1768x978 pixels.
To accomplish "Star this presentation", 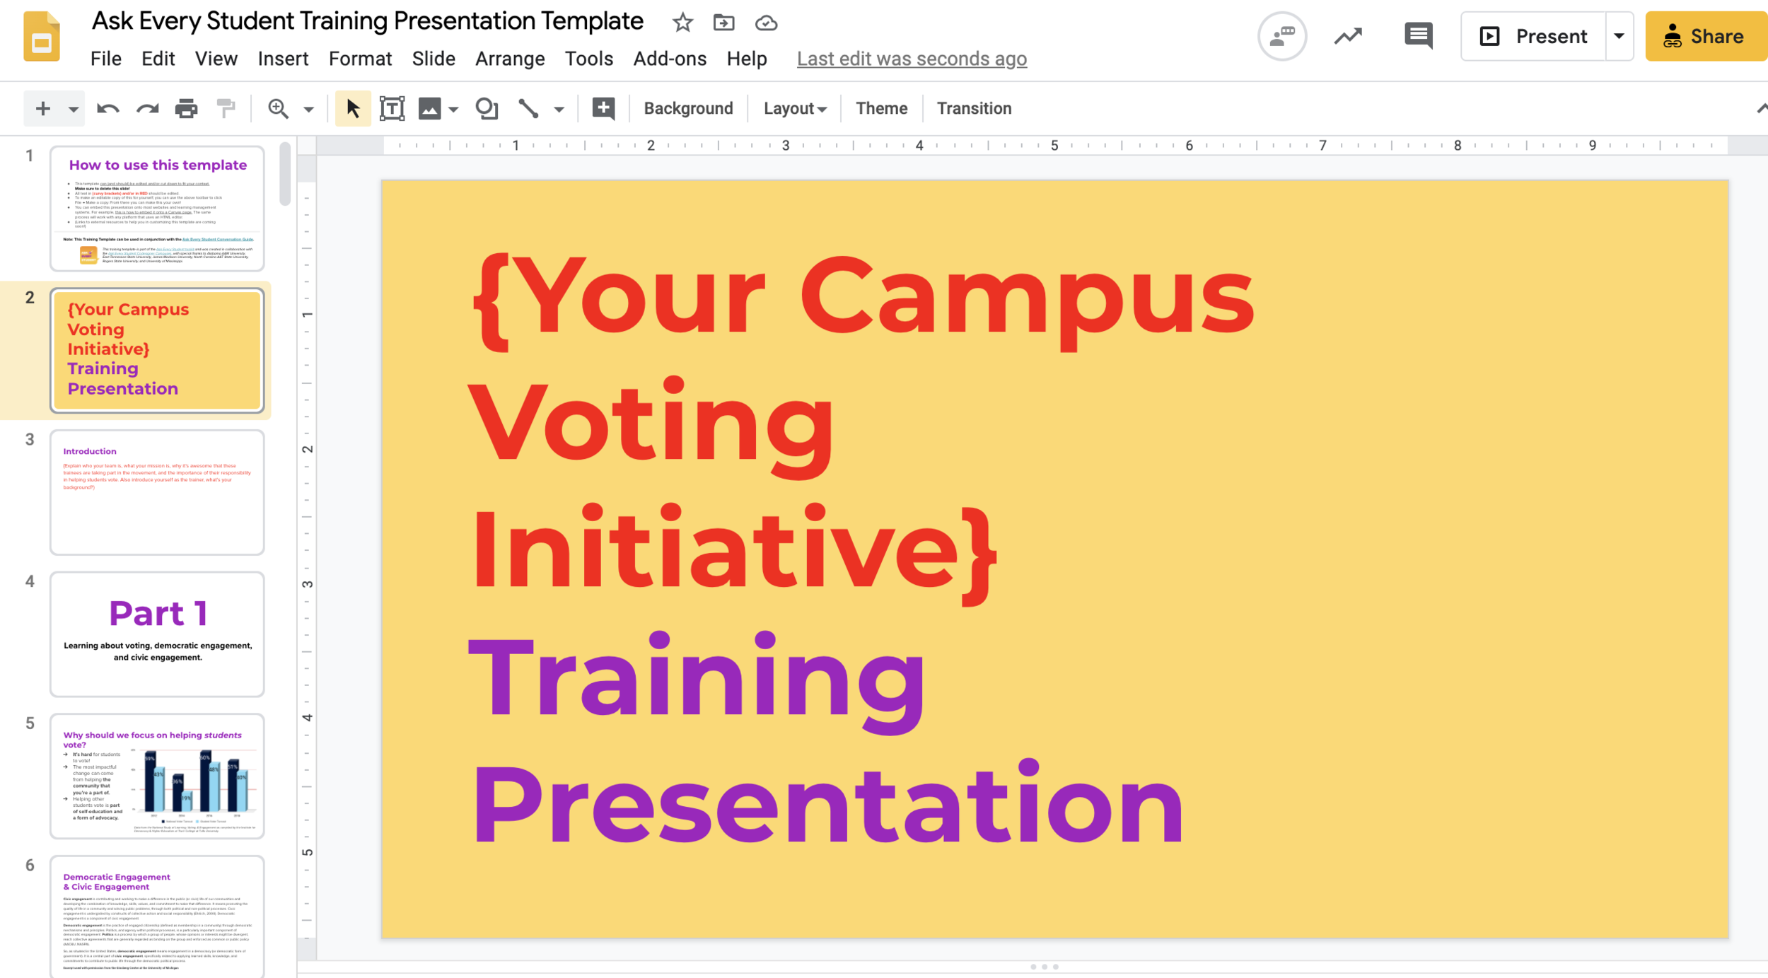I will pos(682,23).
